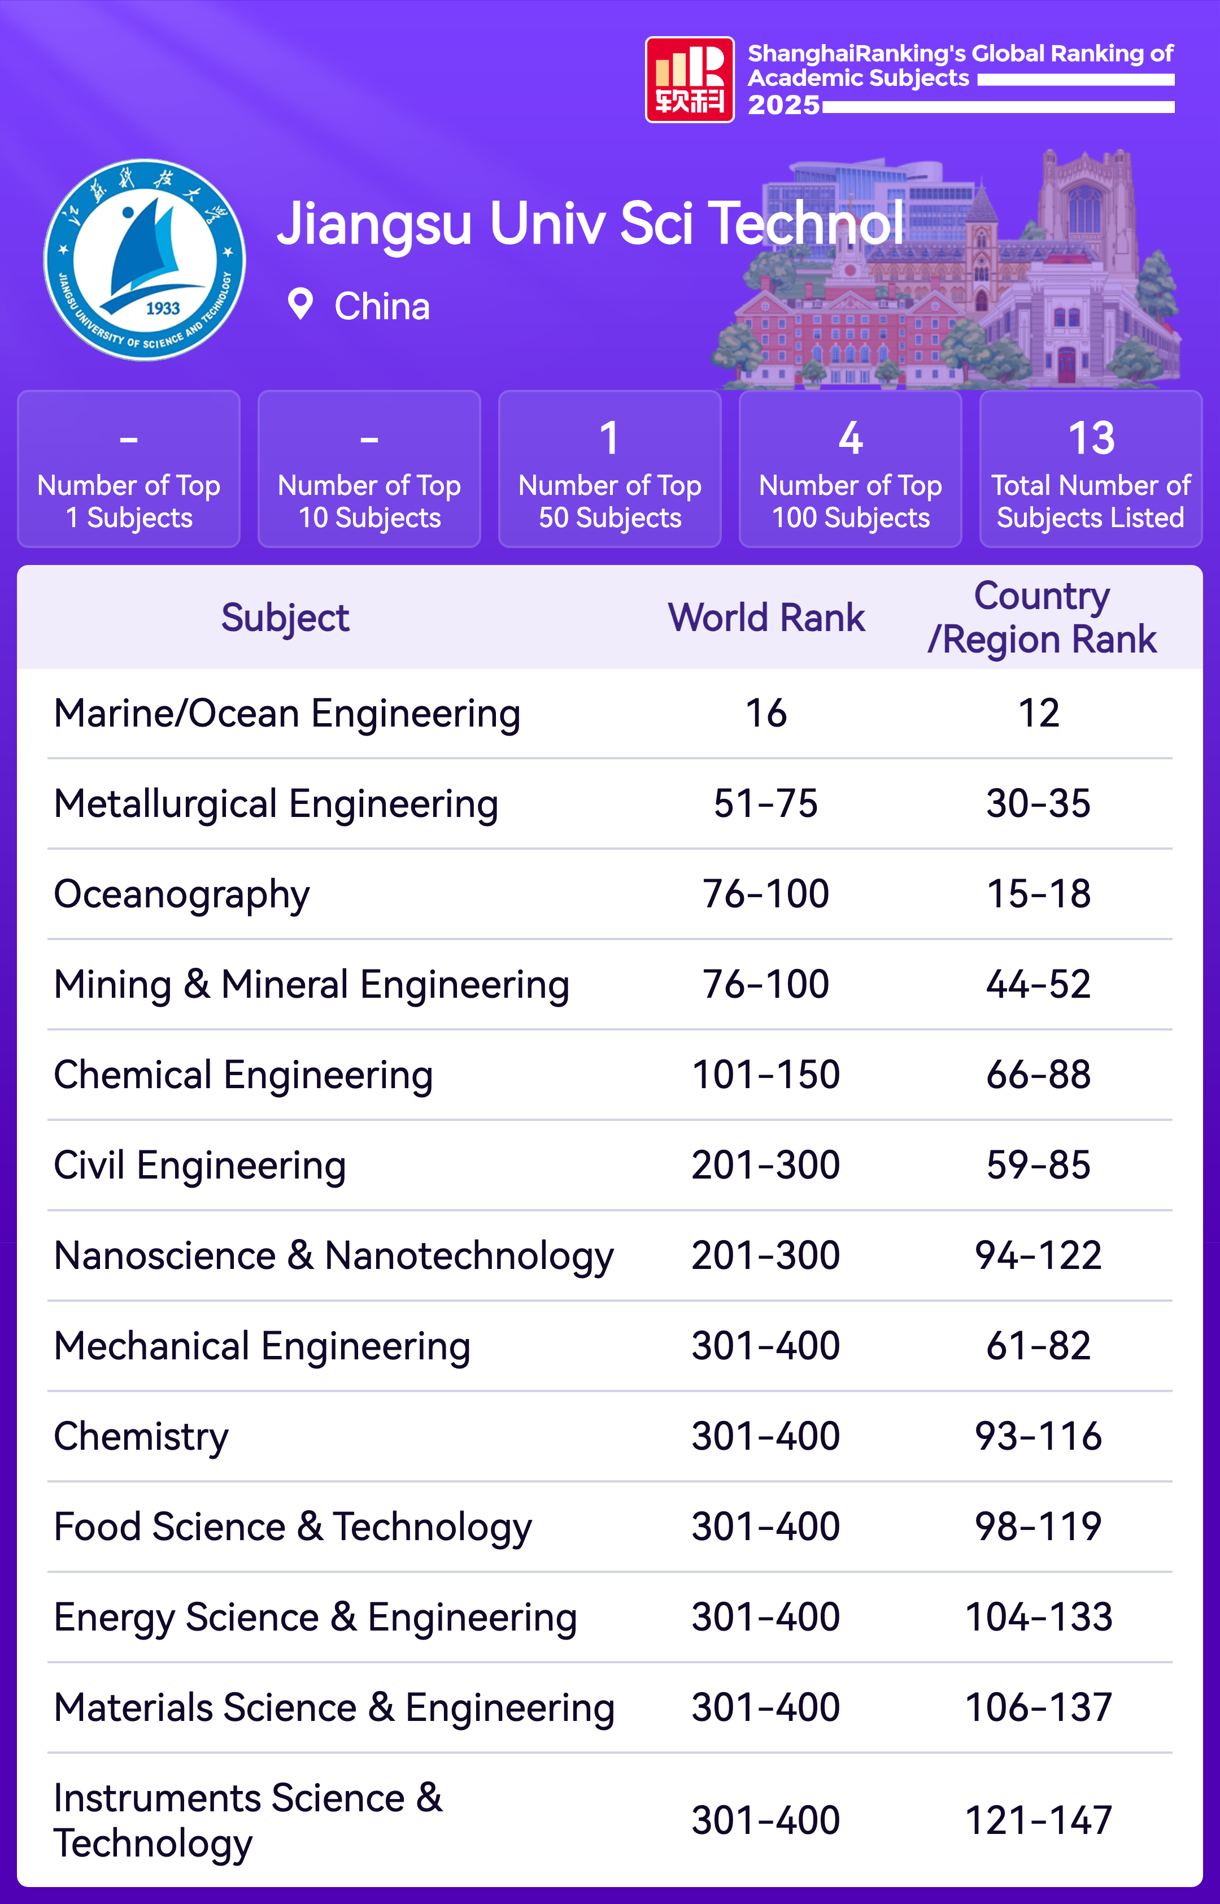
Task: Open the Metallurgical Engineering subject row
Action: point(276,803)
